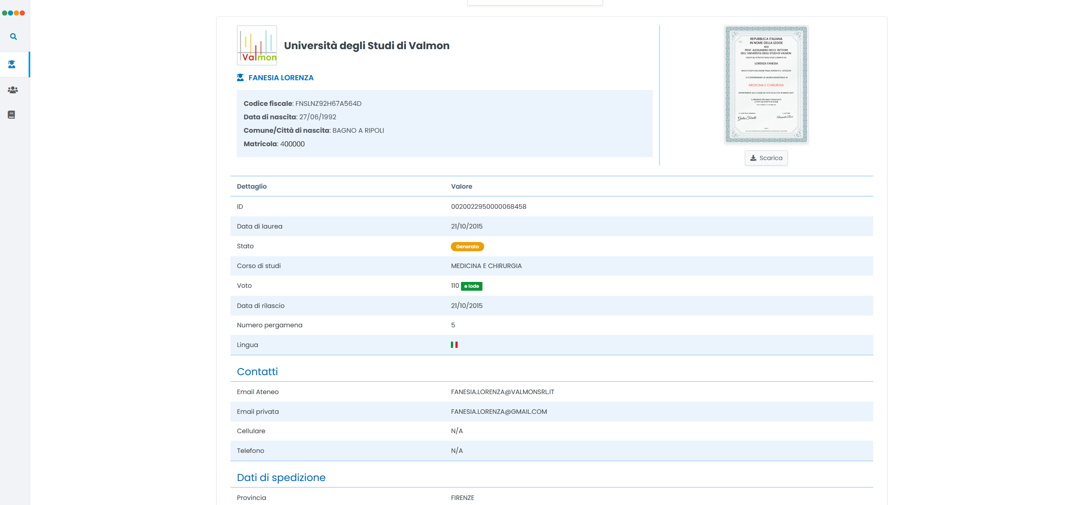Image resolution: width=1073 pixels, height=505 pixels.
Task: Click graduate icon beside FANESIA LORENZA
Action: click(x=240, y=78)
